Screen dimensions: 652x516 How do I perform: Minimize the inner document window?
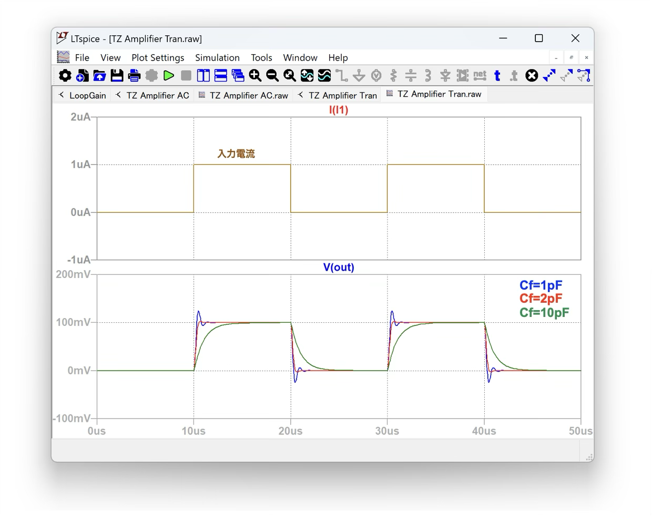pyautogui.click(x=556, y=58)
